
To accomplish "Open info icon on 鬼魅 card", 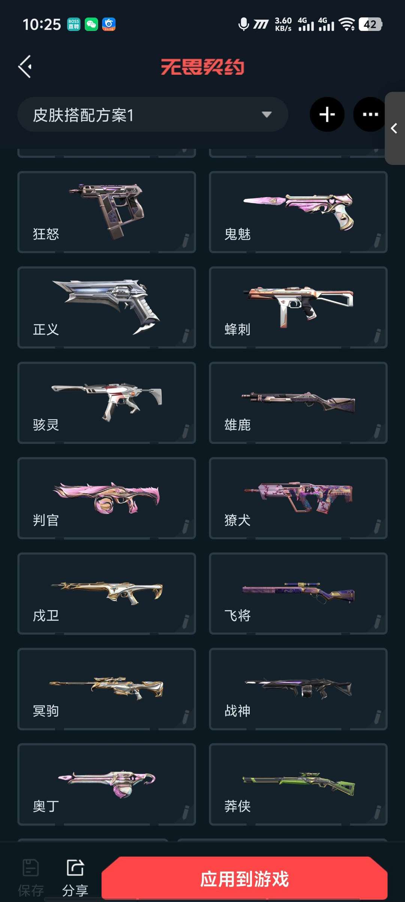I will [x=378, y=241].
